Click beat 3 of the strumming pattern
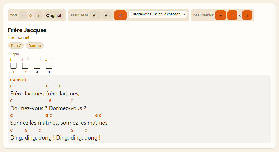This screenshot has width=279, height=152. pyautogui.click(x=37, y=66)
